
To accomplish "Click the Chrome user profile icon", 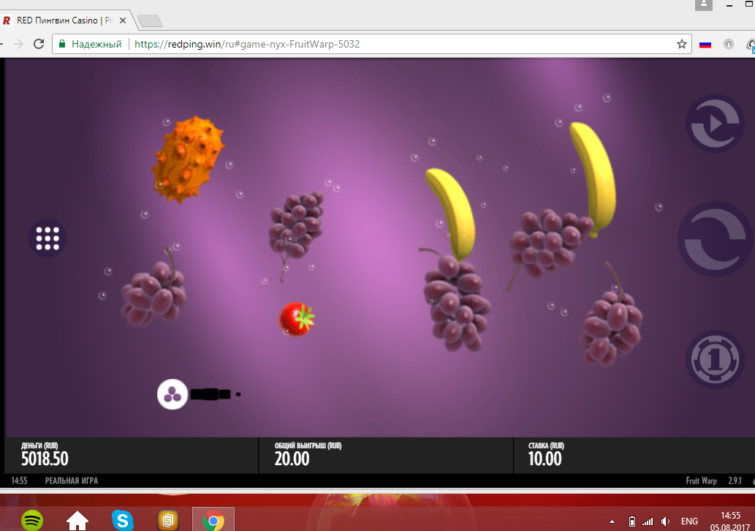I will [704, 4].
